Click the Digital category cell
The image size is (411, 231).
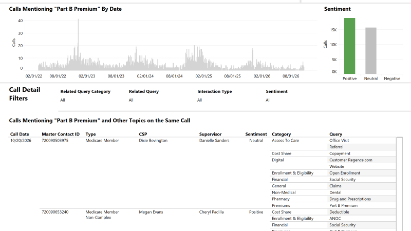pyautogui.click(x=278, y=160)
